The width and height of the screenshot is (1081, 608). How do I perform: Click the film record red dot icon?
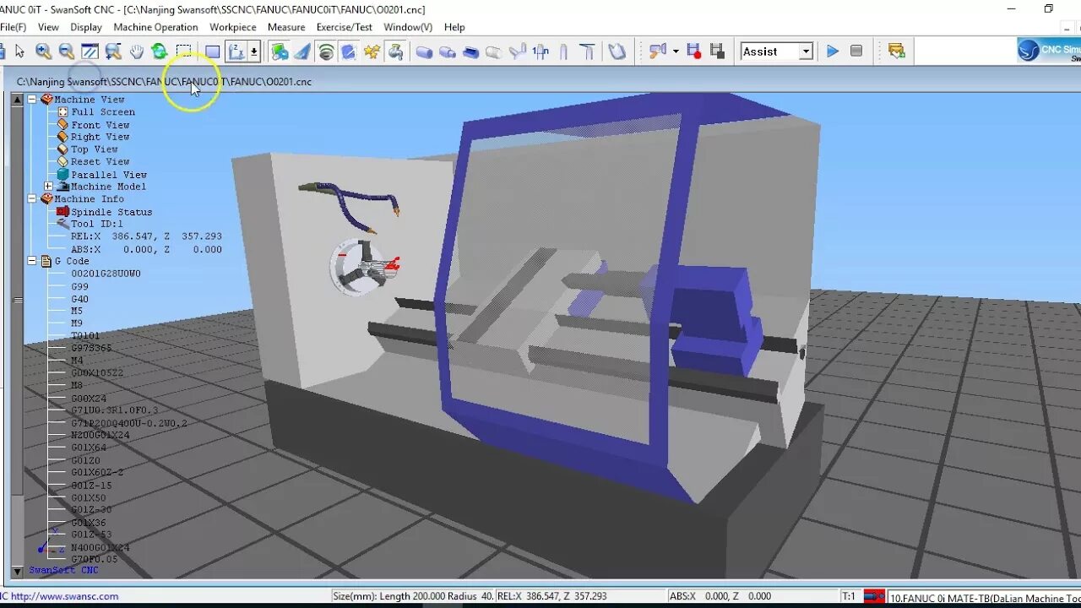[694, 52]
